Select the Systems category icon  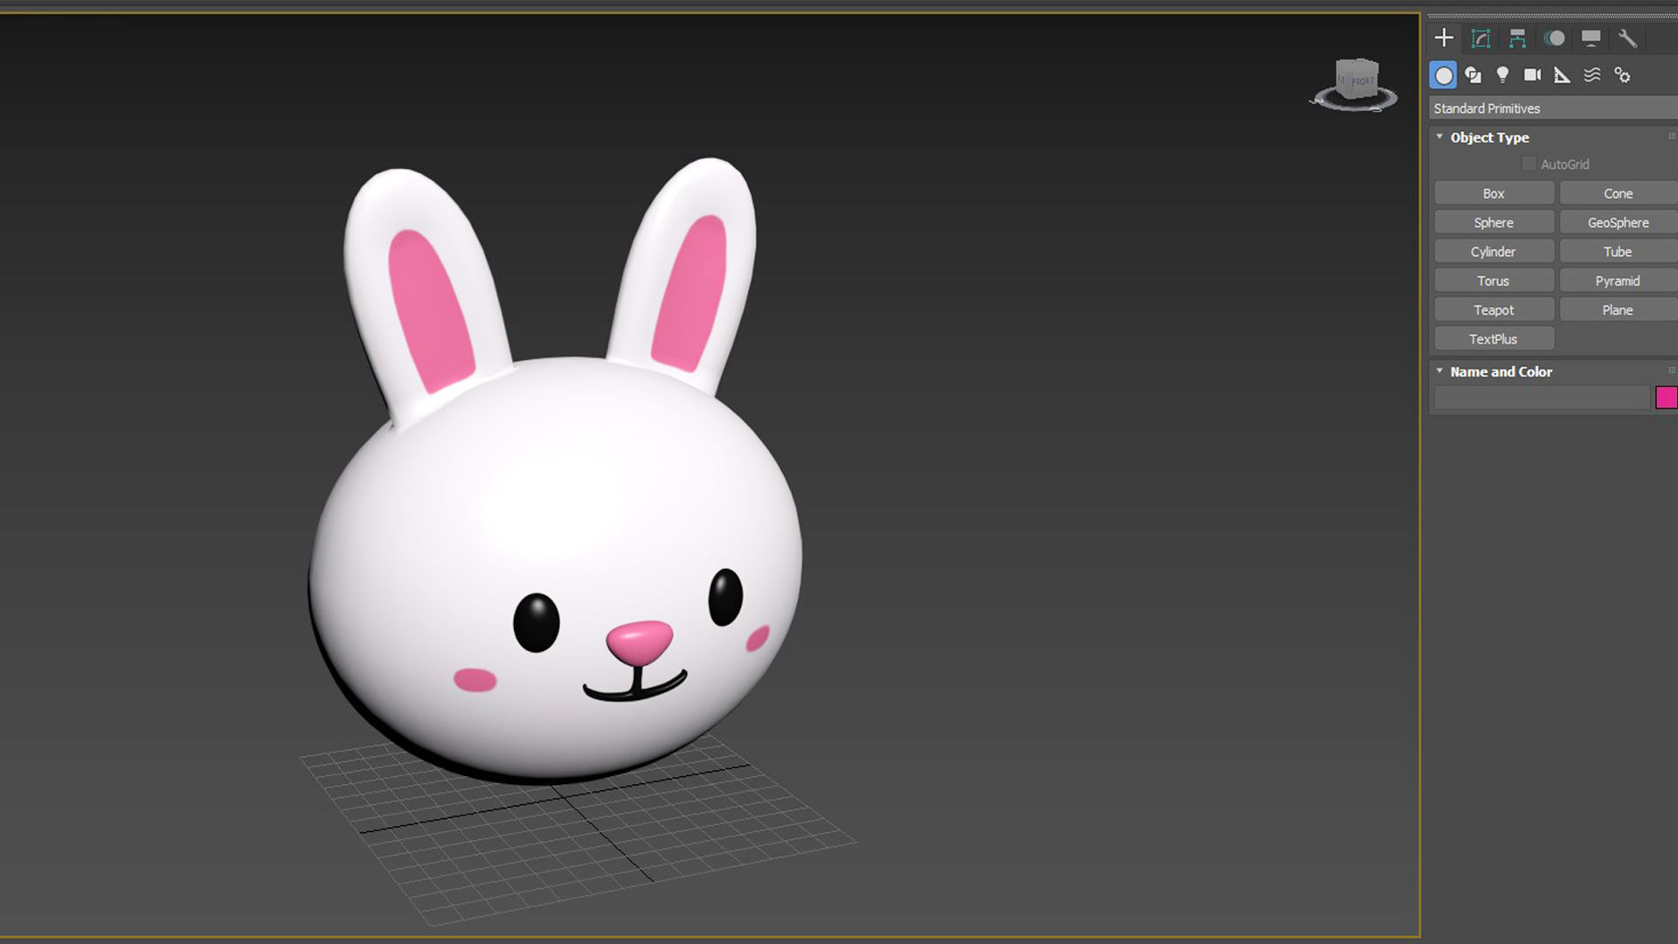(x=1622, y=75)
